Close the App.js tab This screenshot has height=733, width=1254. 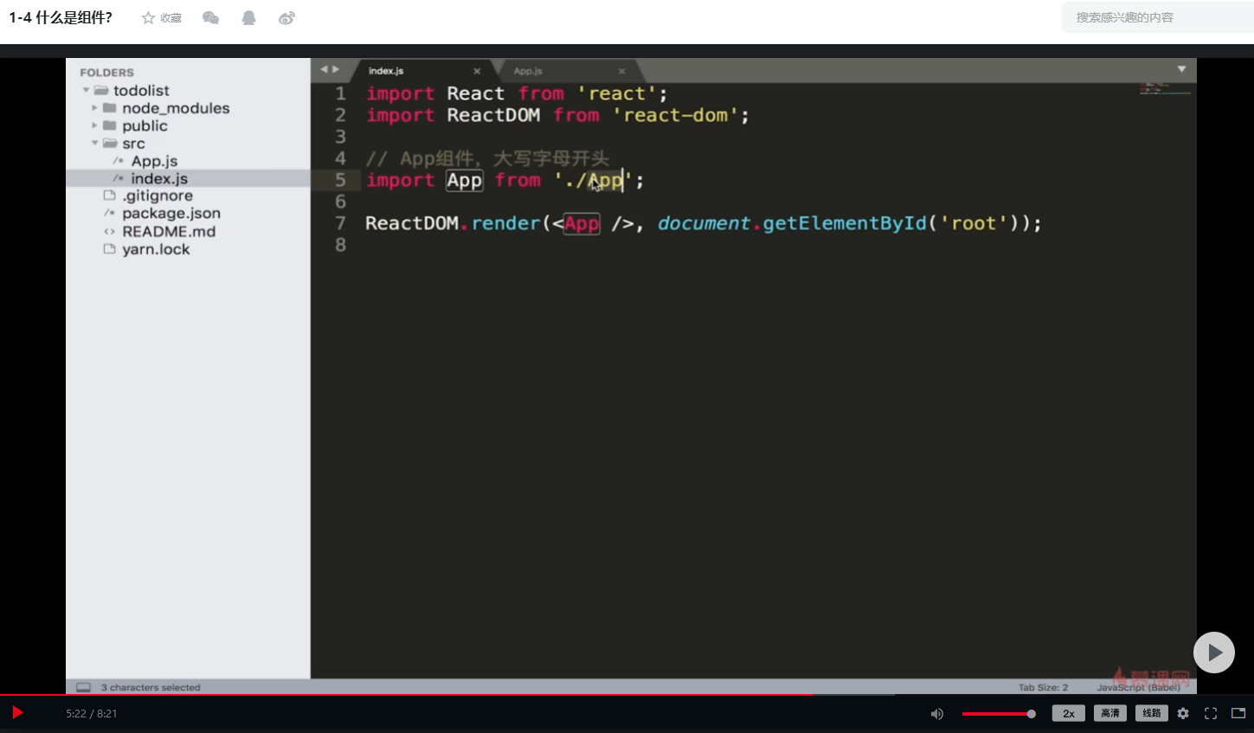pos(621,71)
